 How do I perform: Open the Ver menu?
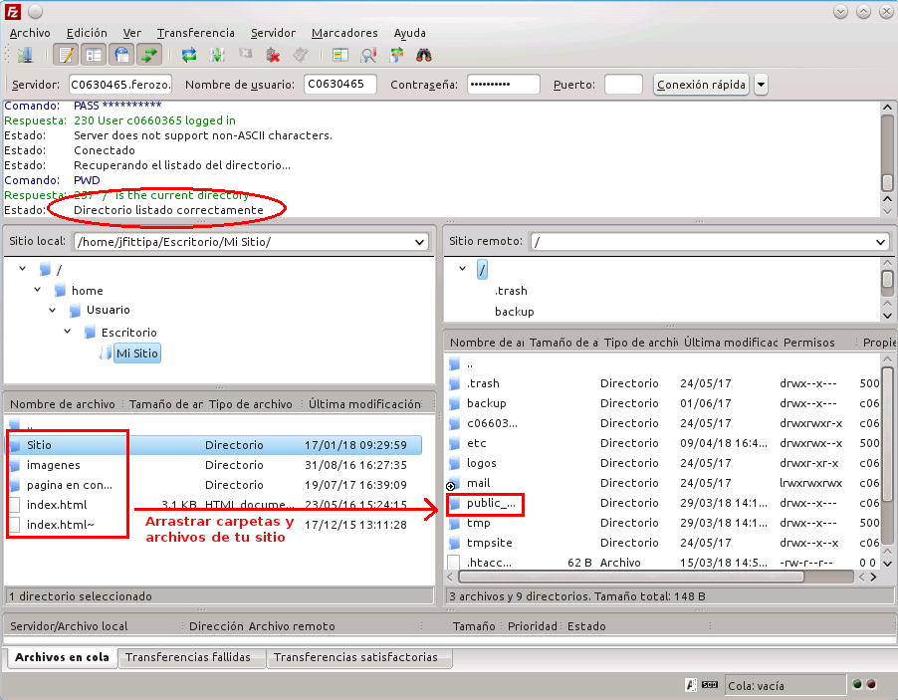click(131, 33)
